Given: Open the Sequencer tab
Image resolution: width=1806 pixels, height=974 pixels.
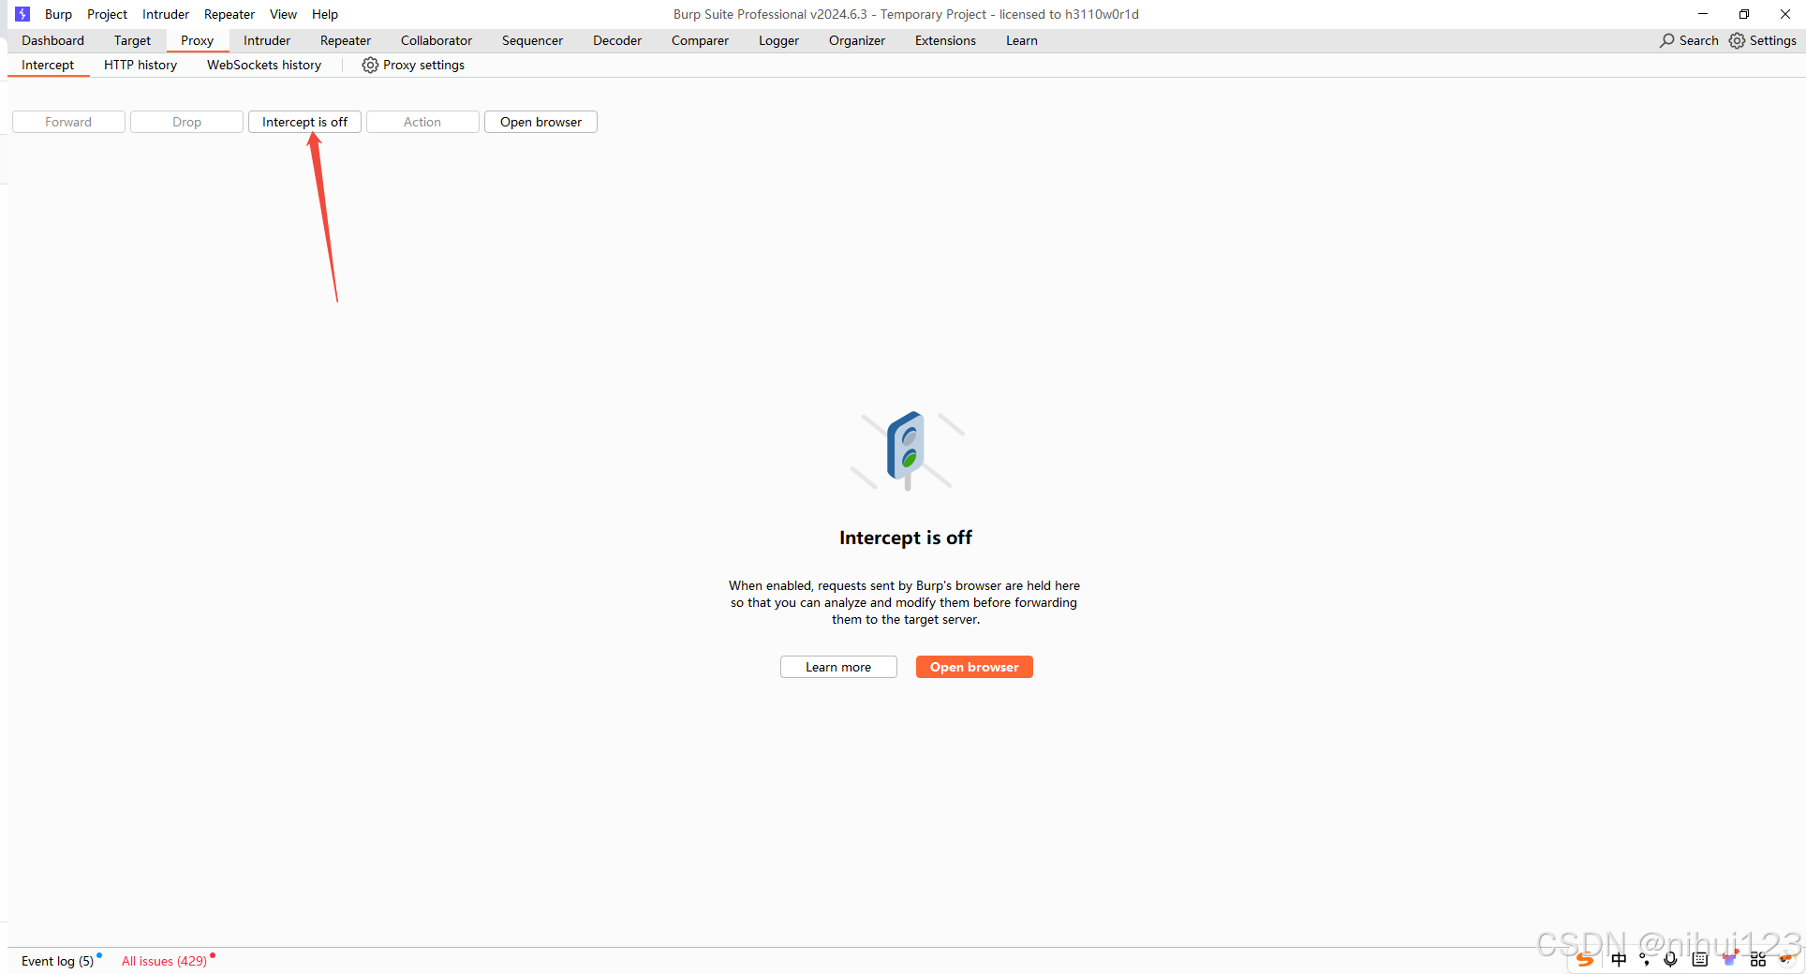Looking at the screenshot, I should pos(532,40).
